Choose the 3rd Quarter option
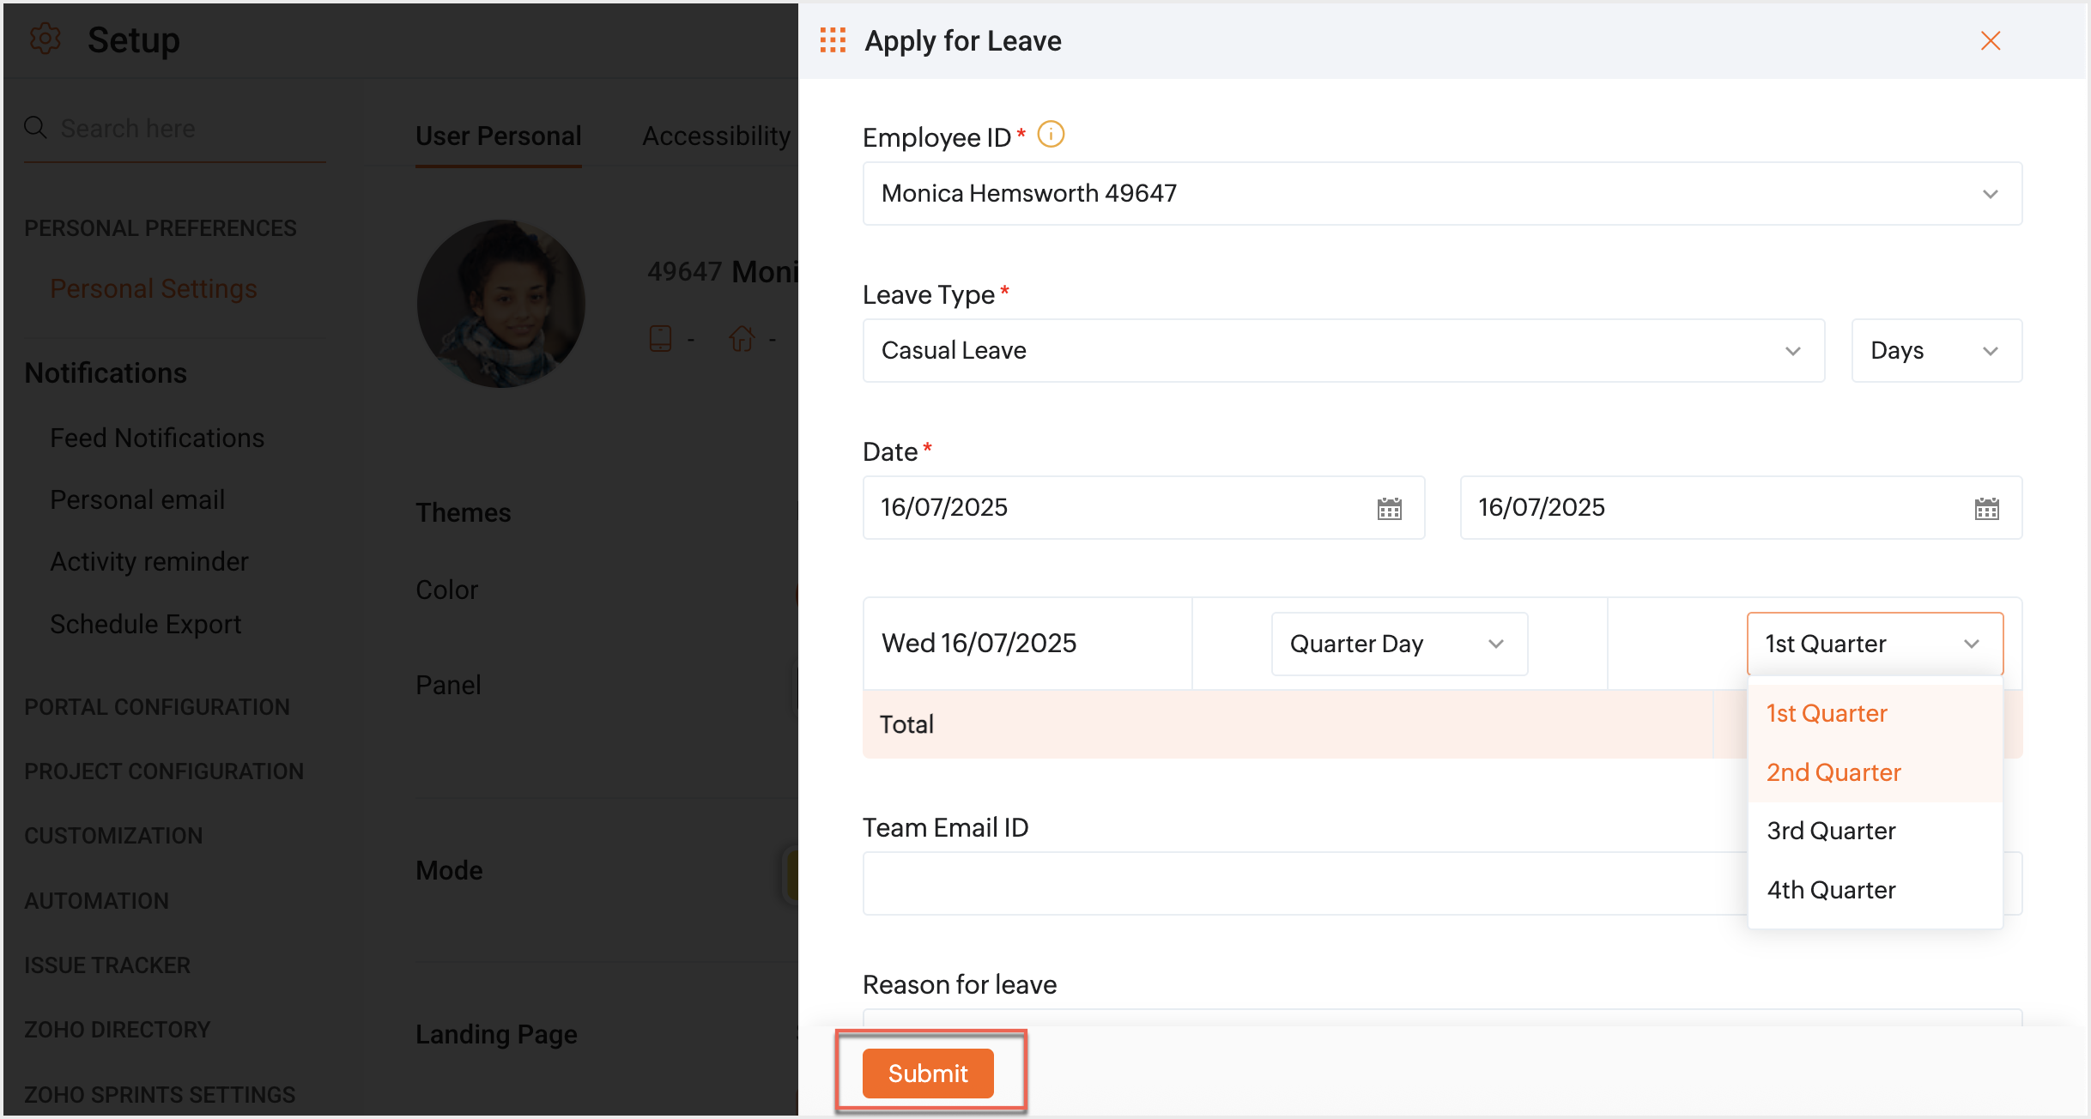The height and width of the screenshot is (1119, 2091). tap(1831, 831)
